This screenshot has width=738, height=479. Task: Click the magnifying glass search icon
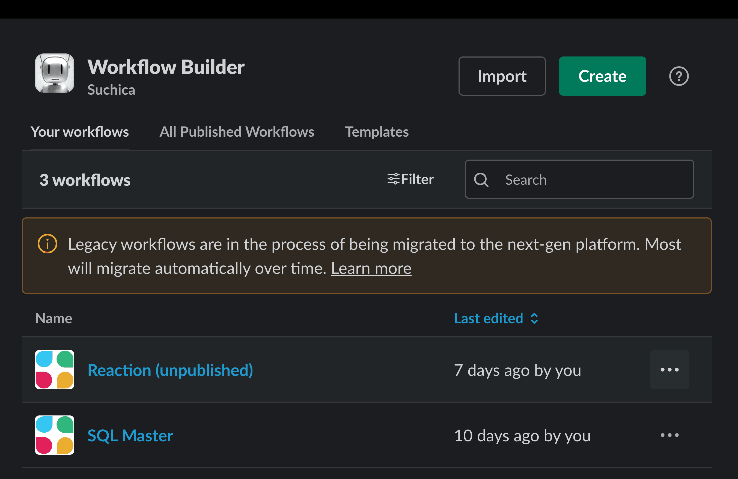(x=481, y=180)
